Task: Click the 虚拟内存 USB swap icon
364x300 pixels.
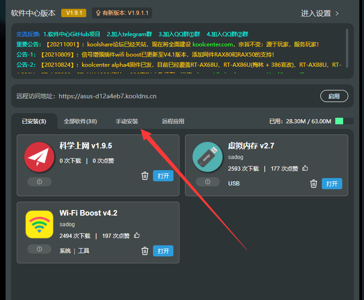Action: pyautogui.click(x=208, y=158)
